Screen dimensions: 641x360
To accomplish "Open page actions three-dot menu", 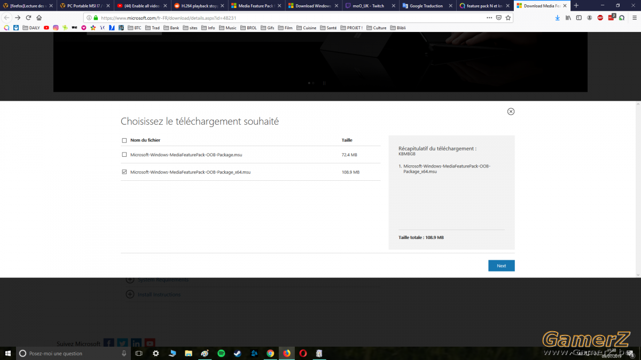I will coord(489,18).
